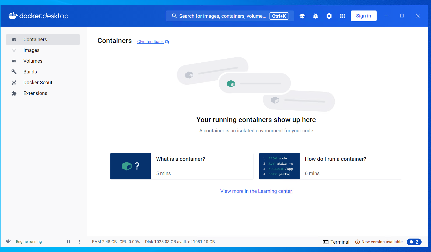This screenshot has height=252, width=431.
Task: Click the Images sidebar icon
Action: [14, 50]
